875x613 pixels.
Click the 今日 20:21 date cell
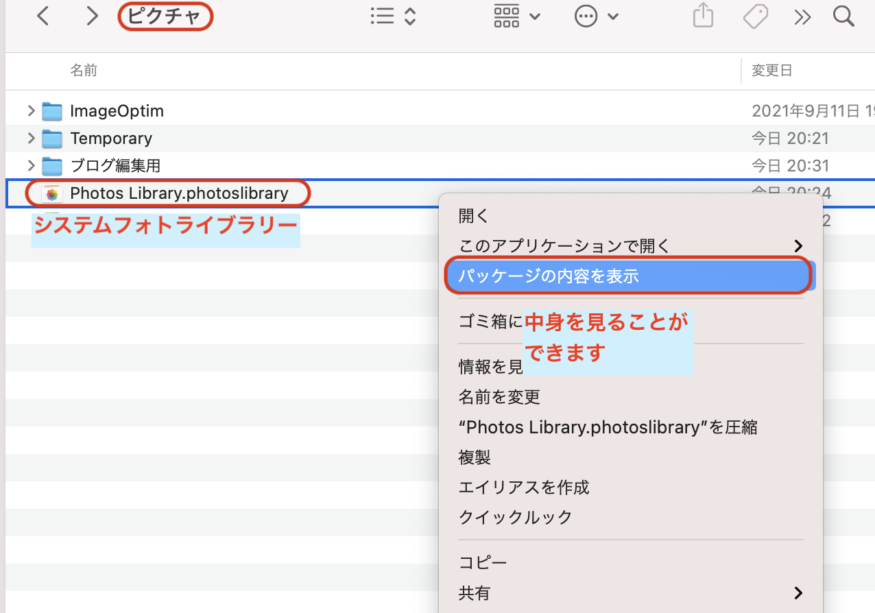790,139
